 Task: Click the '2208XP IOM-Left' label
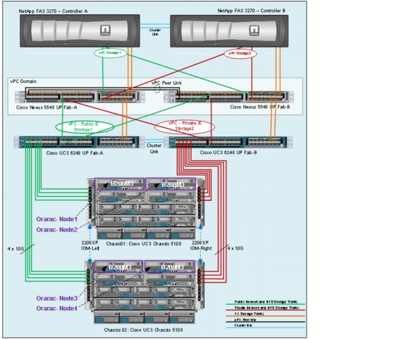pos(90,245)
